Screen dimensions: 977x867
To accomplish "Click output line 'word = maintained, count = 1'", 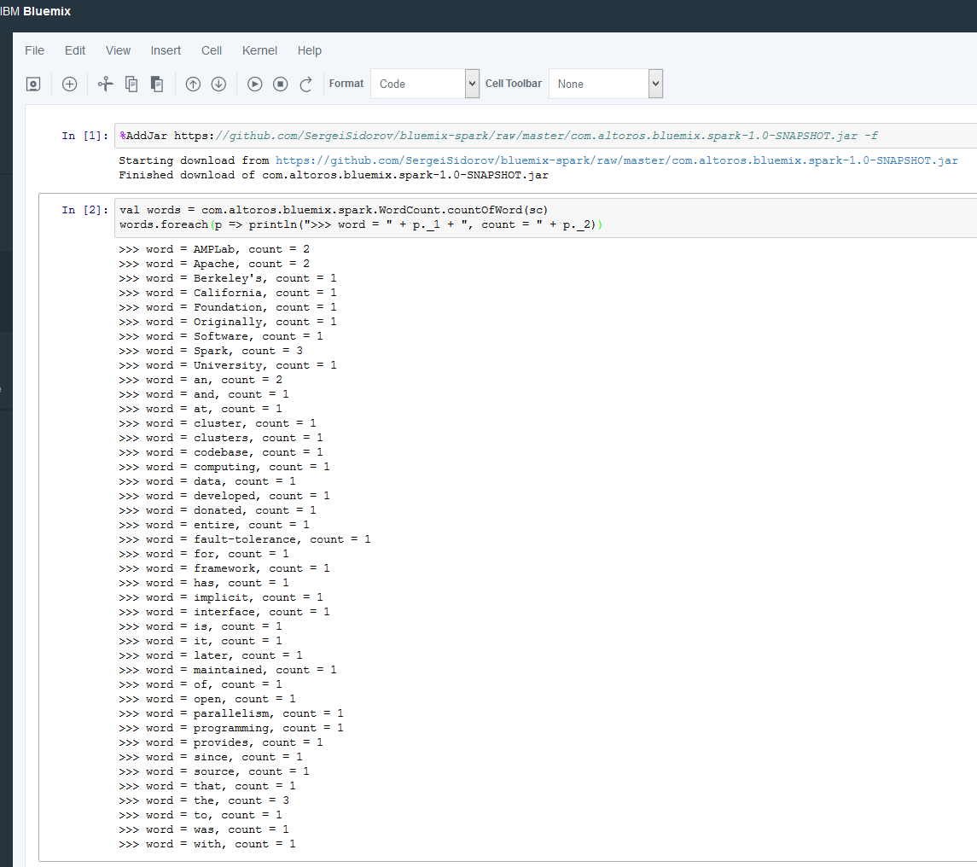I will (228, 670).
